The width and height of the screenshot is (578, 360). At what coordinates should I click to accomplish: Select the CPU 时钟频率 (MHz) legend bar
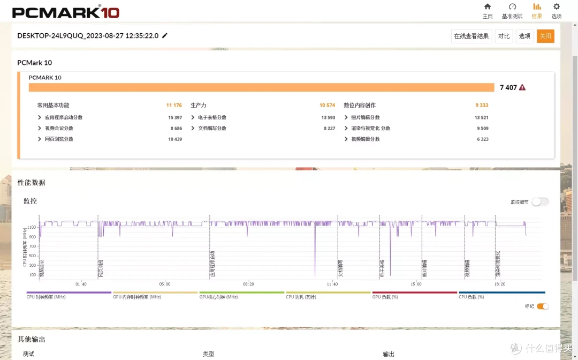(69, 292)
